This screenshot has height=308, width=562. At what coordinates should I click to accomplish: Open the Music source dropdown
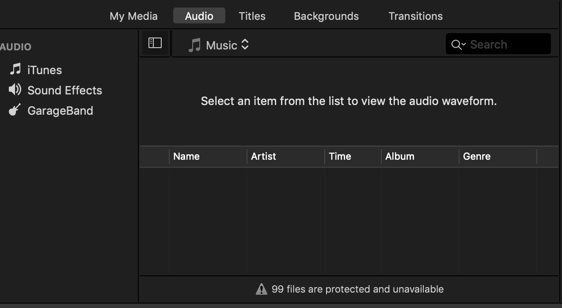[226, 45]
